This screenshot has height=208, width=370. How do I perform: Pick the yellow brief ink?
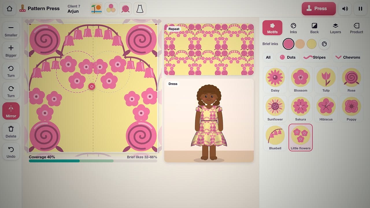point(312,44)
